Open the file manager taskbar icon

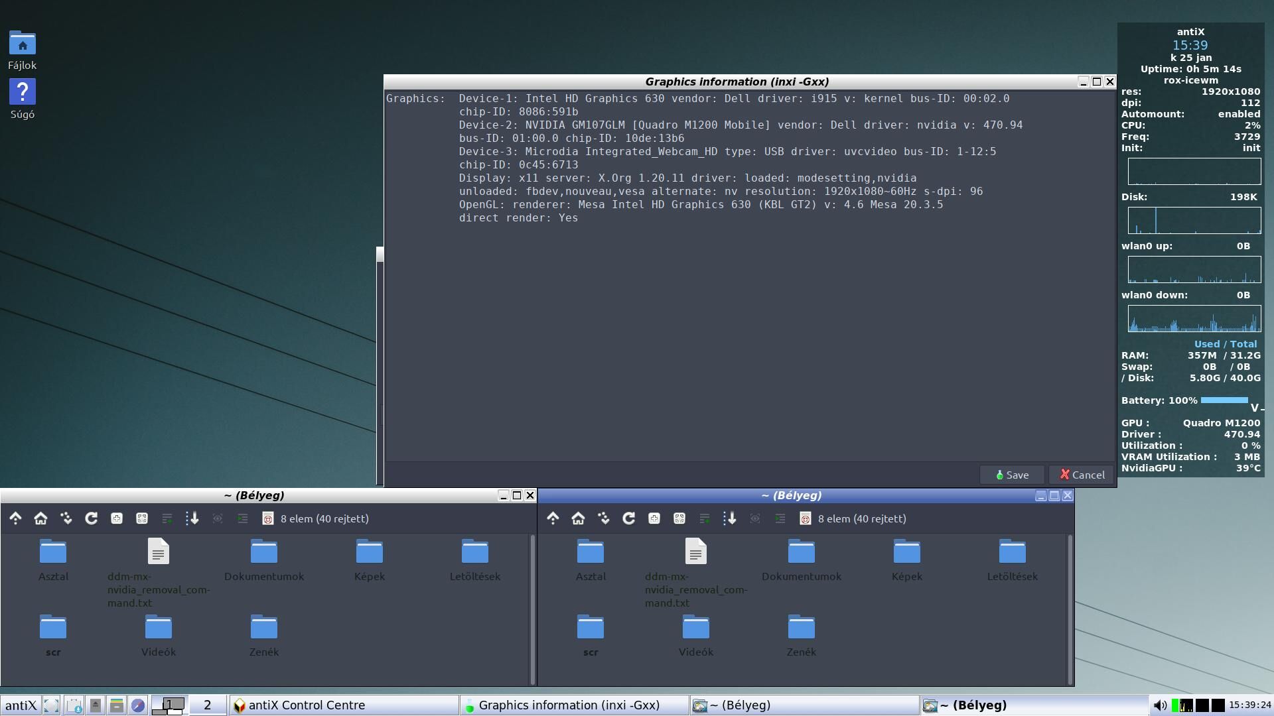(x=117, y=705)
